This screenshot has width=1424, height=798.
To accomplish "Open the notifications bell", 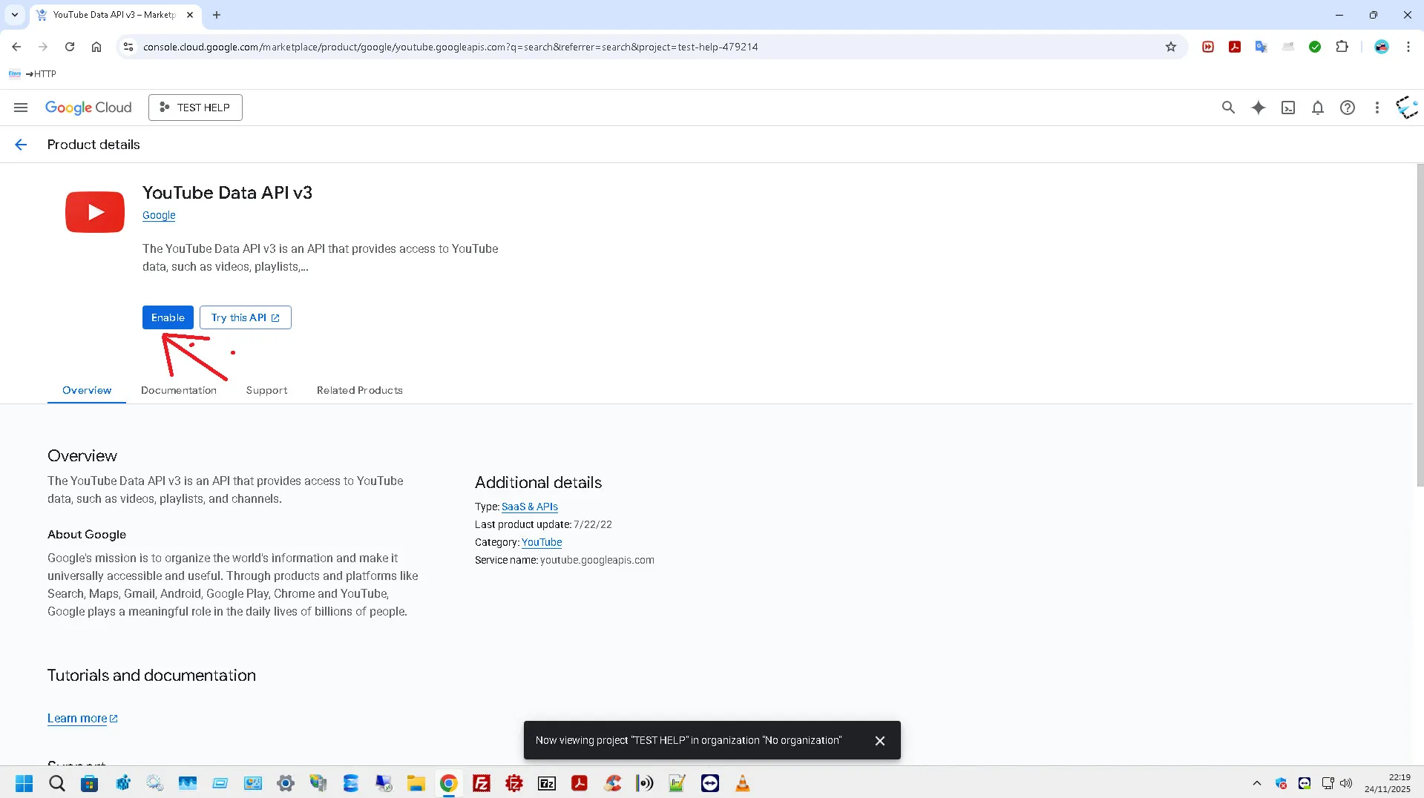I will click(1318, 108).
